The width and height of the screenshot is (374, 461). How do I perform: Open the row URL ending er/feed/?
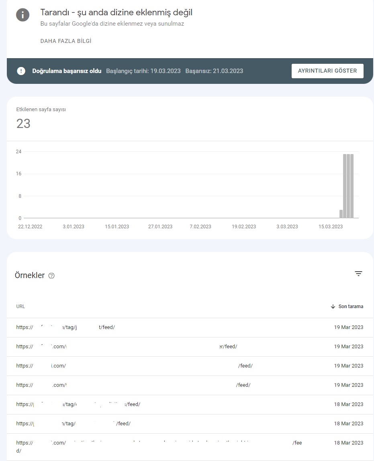127,347
